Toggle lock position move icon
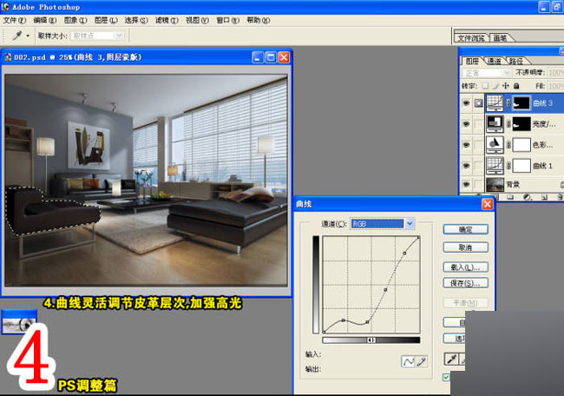The width and height of the screenshot is (564, 396). click(x=506, y=86)
